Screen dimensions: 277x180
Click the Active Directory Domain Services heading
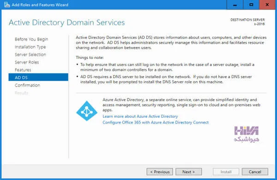(67, 23)
